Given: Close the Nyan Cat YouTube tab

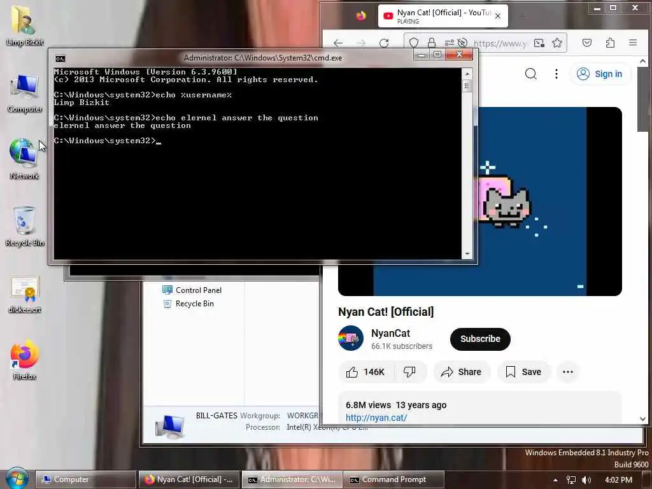Looking at the screenshot, I should pyautogui.click(x=498, y=16).
